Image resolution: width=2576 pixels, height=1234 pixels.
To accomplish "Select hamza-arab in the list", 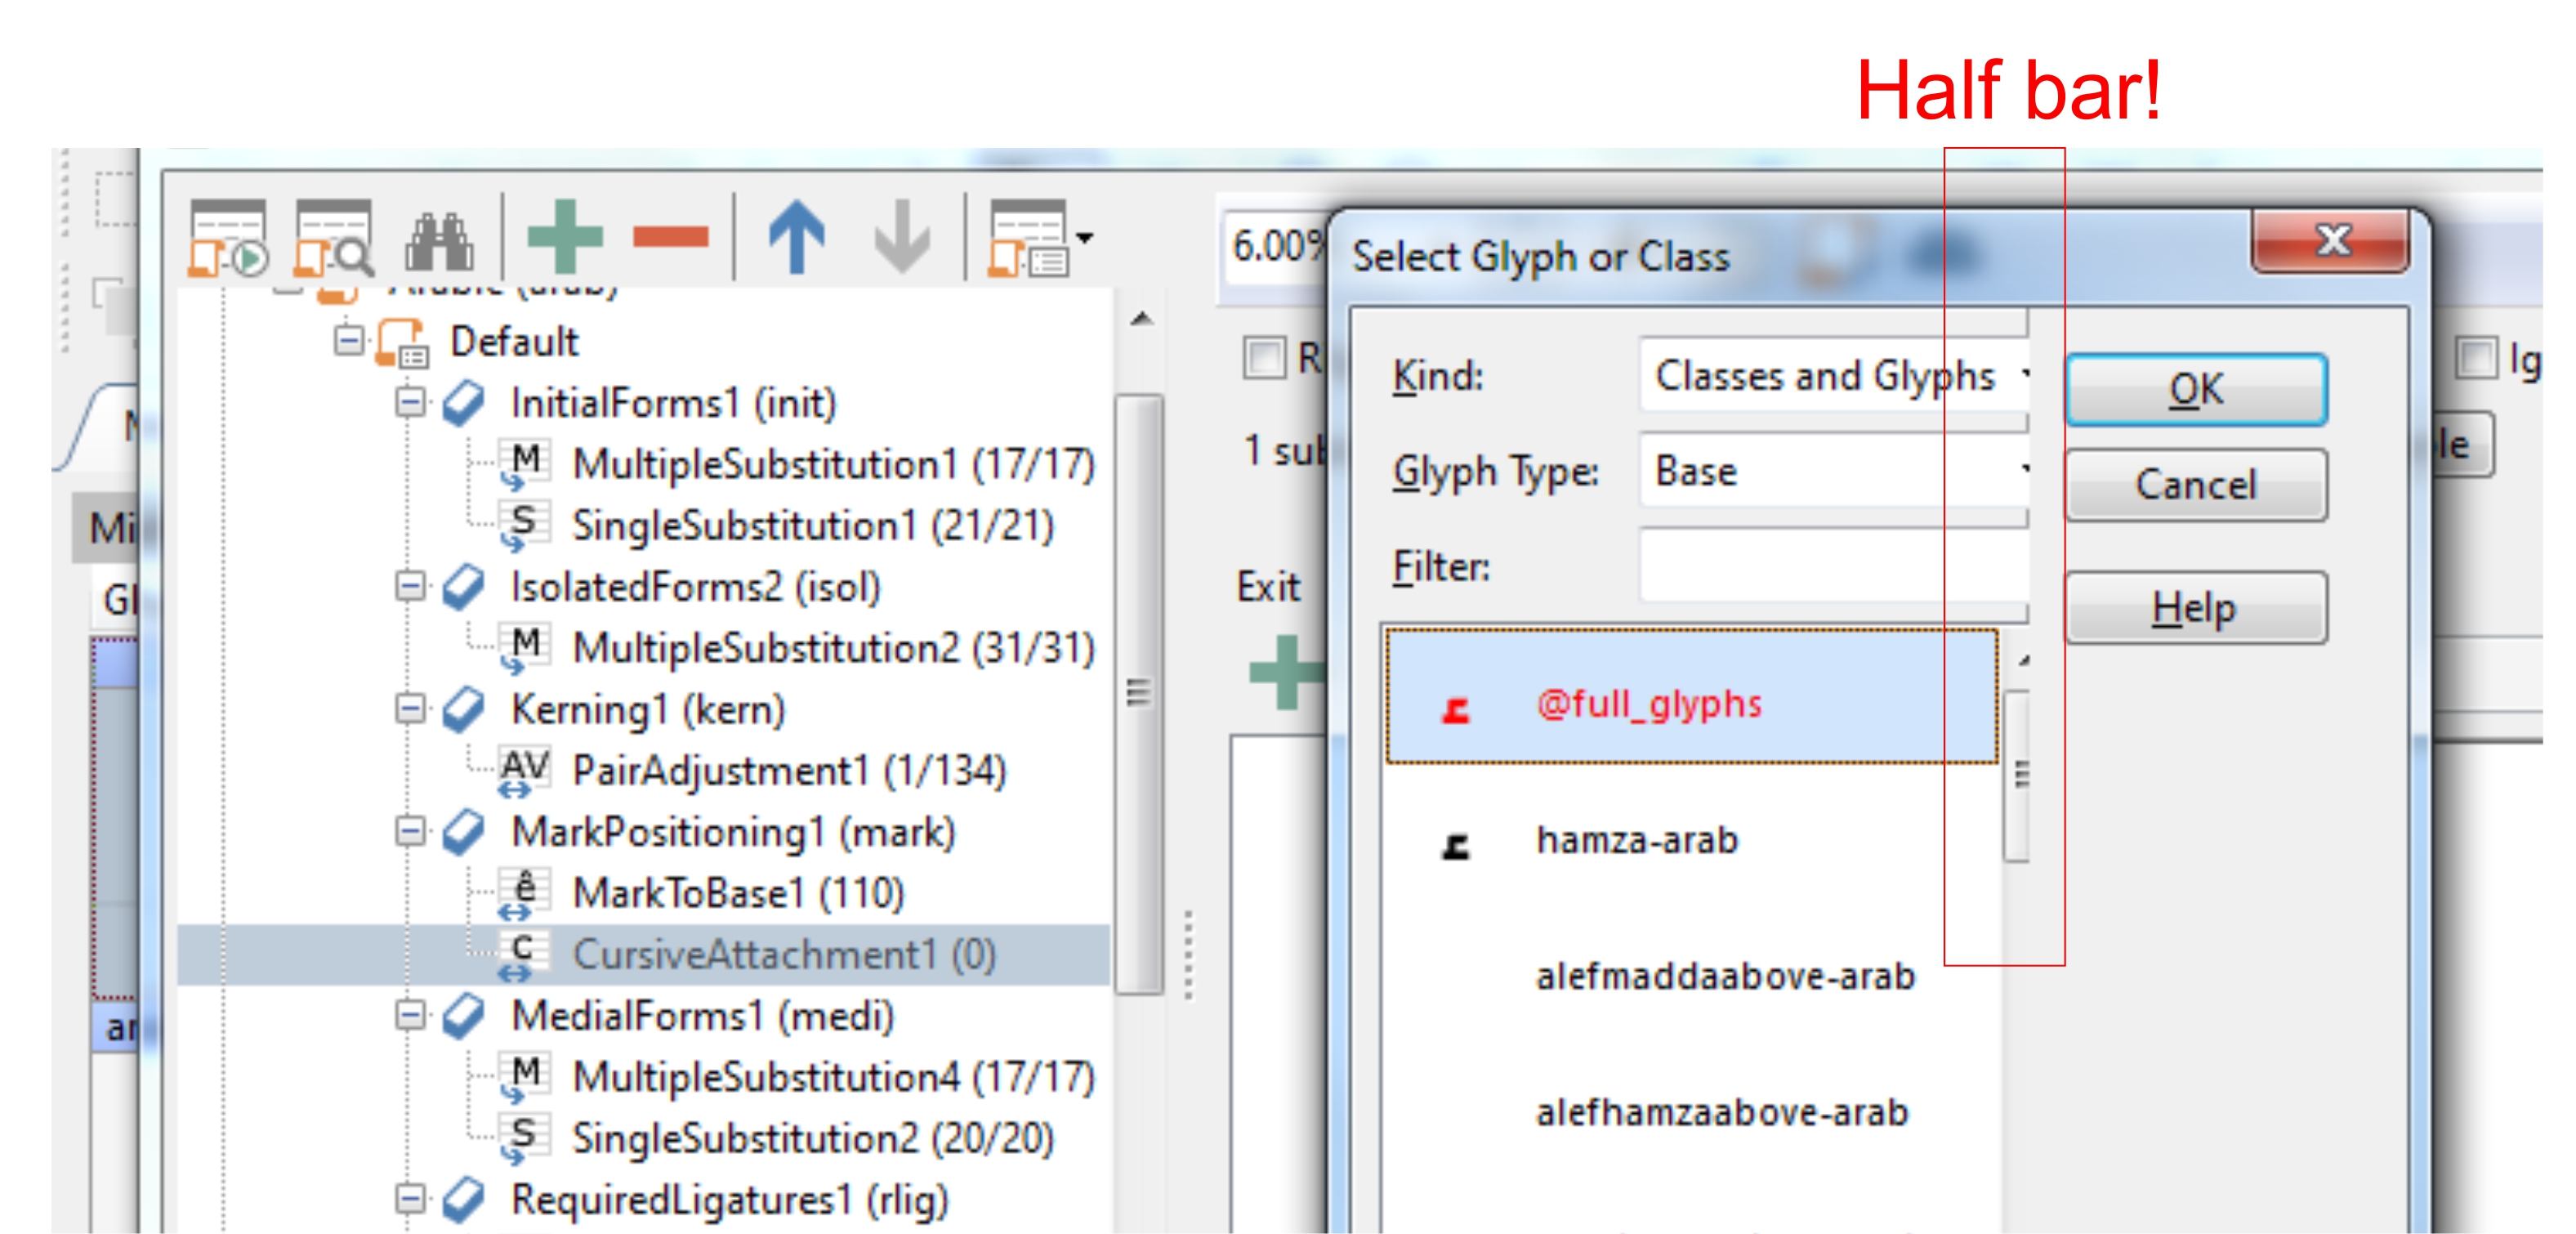I will [1692, 840].
